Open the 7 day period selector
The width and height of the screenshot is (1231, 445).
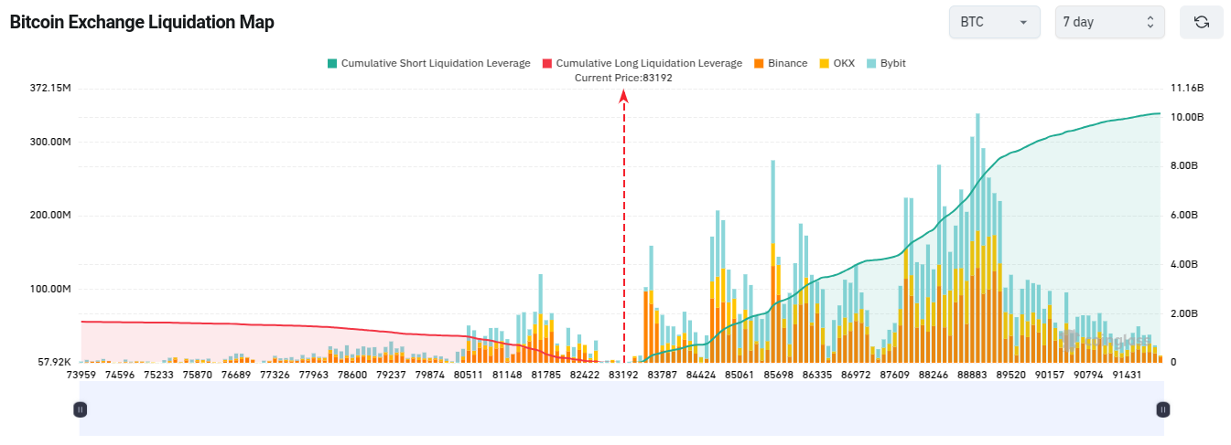(1110, 22)
